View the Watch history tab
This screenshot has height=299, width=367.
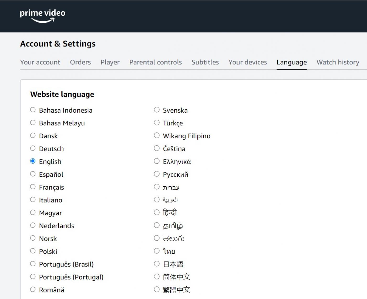point(338,62)
